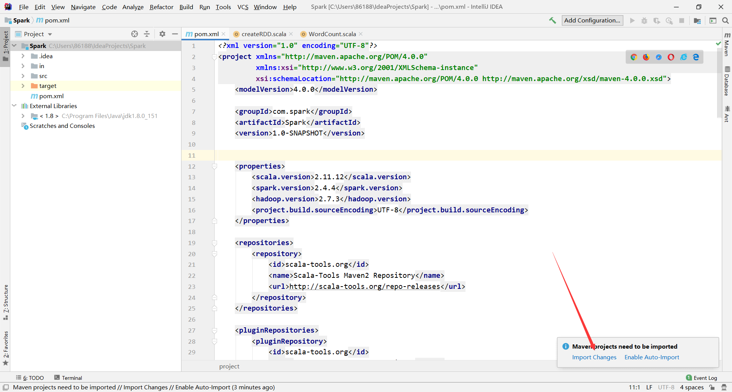Close the createRDD.scala tab
Image resolution: width=732 pixels, height=392 pixels.
click(x=291, y=34)
